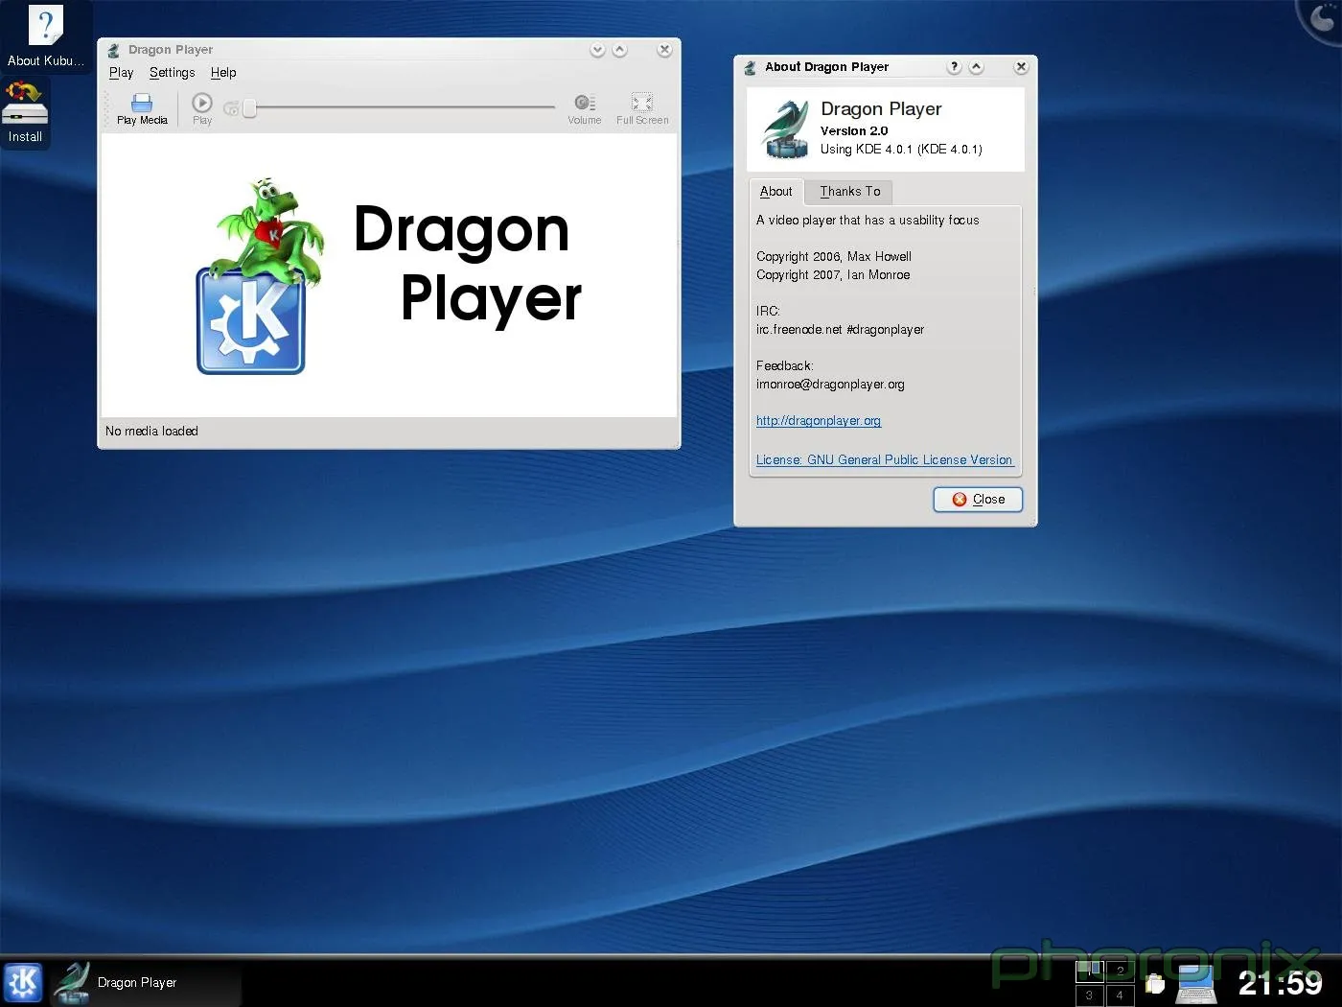
Task: Switch to virtual desktop 2
Action: [x=1120, y=971]
